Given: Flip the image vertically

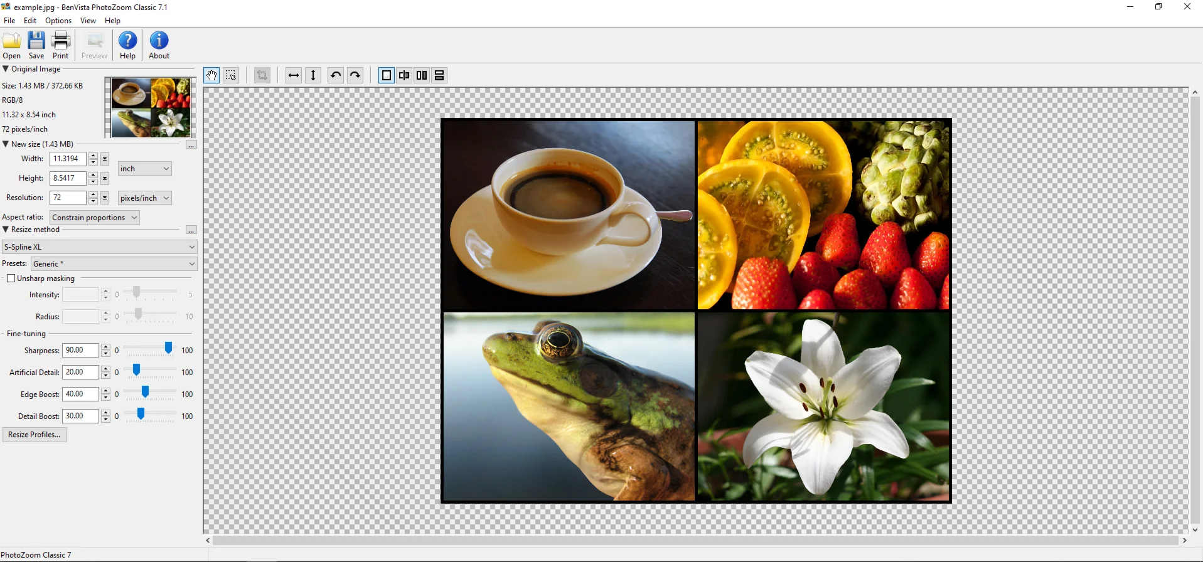Looking at the screenshot, I should click(x=313, y=75).
